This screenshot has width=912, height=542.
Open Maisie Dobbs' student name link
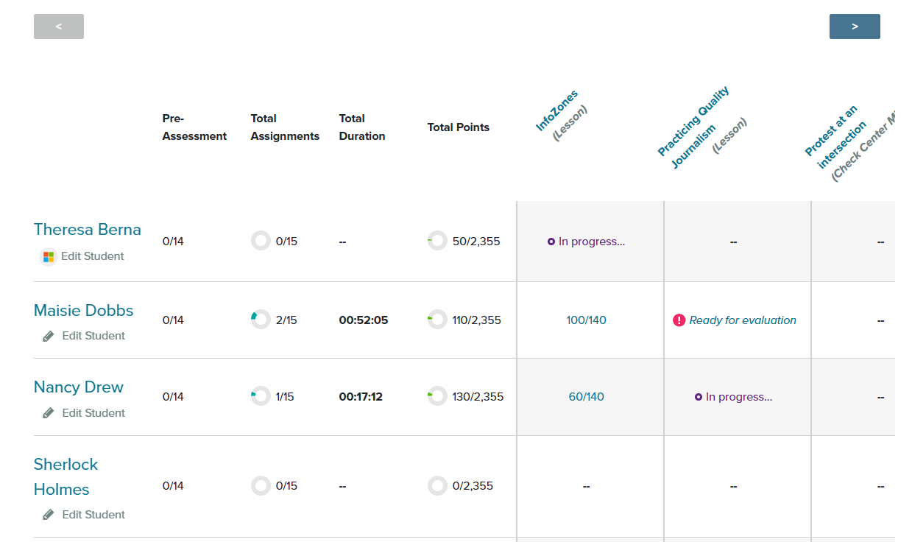[x=83, y=311]
